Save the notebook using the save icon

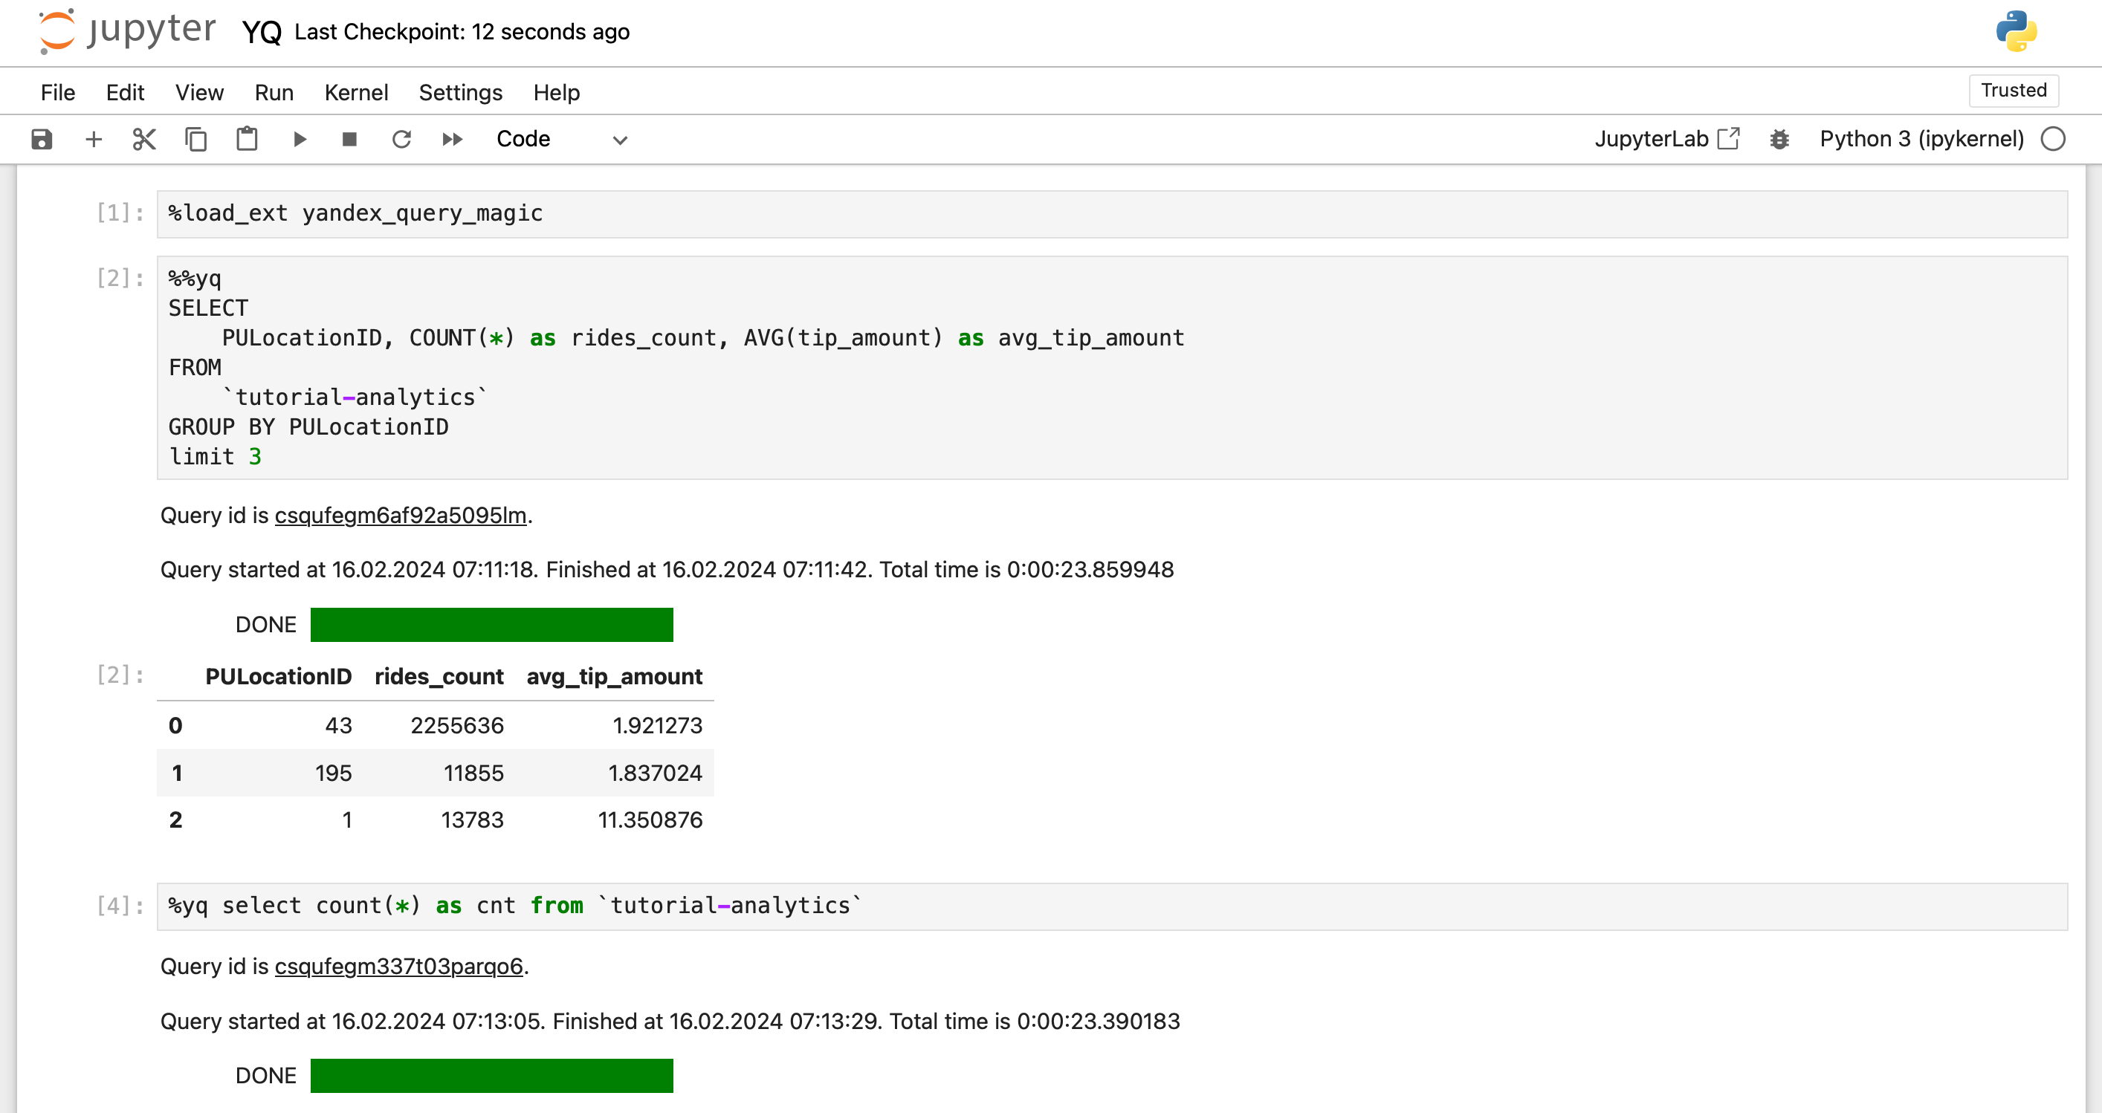(x=41, y=139)
